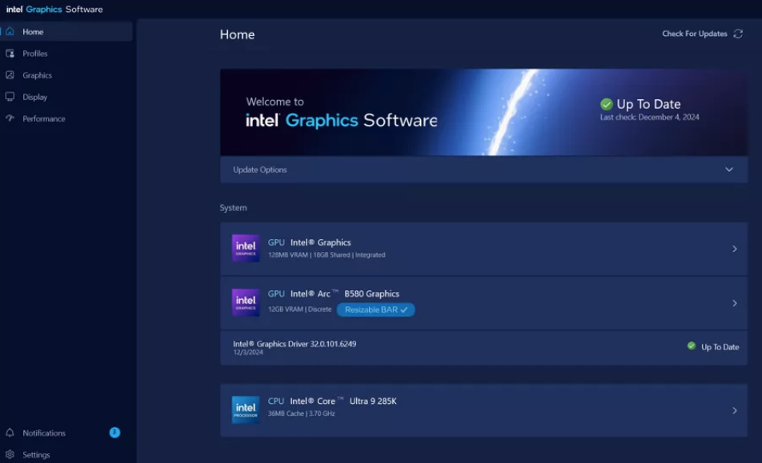Image resolution: width=762 pixels, height=463 pixels.
Task: Click the Resizable BAR badge
Action: coord(375,309)
